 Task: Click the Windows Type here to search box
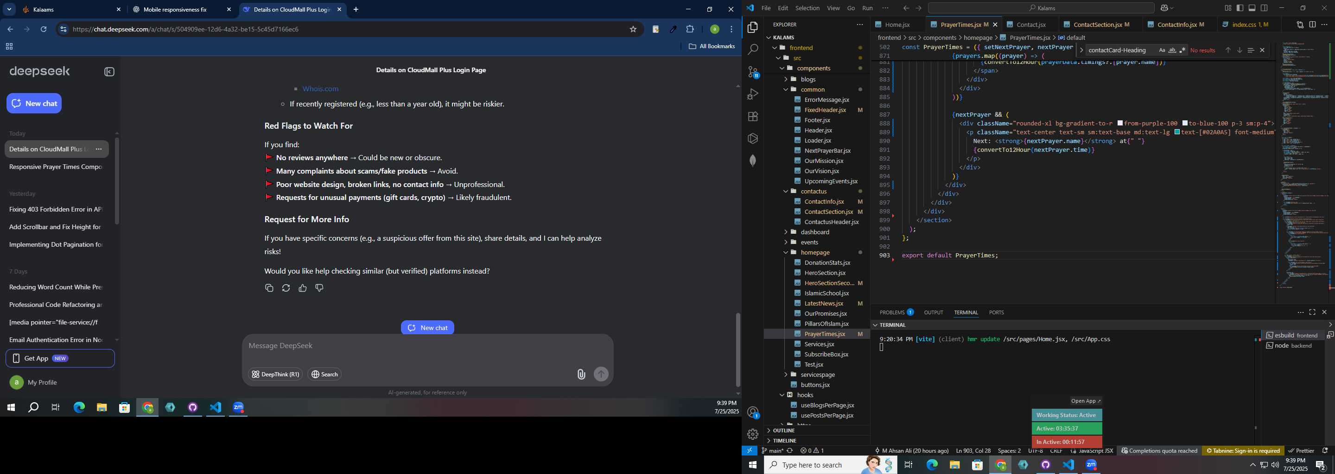click(829, 465)
